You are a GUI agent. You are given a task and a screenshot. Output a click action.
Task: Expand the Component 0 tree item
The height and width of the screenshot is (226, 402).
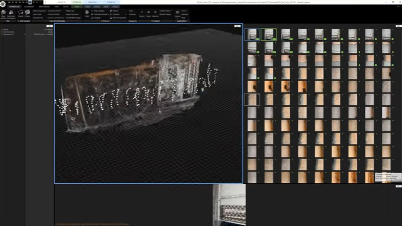tap(2, 35)
